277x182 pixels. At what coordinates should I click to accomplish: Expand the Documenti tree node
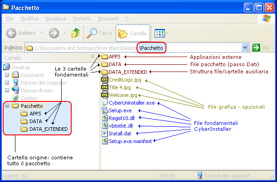pyautogui.click(x=7, y=75)
